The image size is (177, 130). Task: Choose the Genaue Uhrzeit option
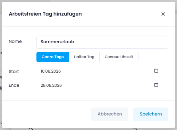pos(119,57)
